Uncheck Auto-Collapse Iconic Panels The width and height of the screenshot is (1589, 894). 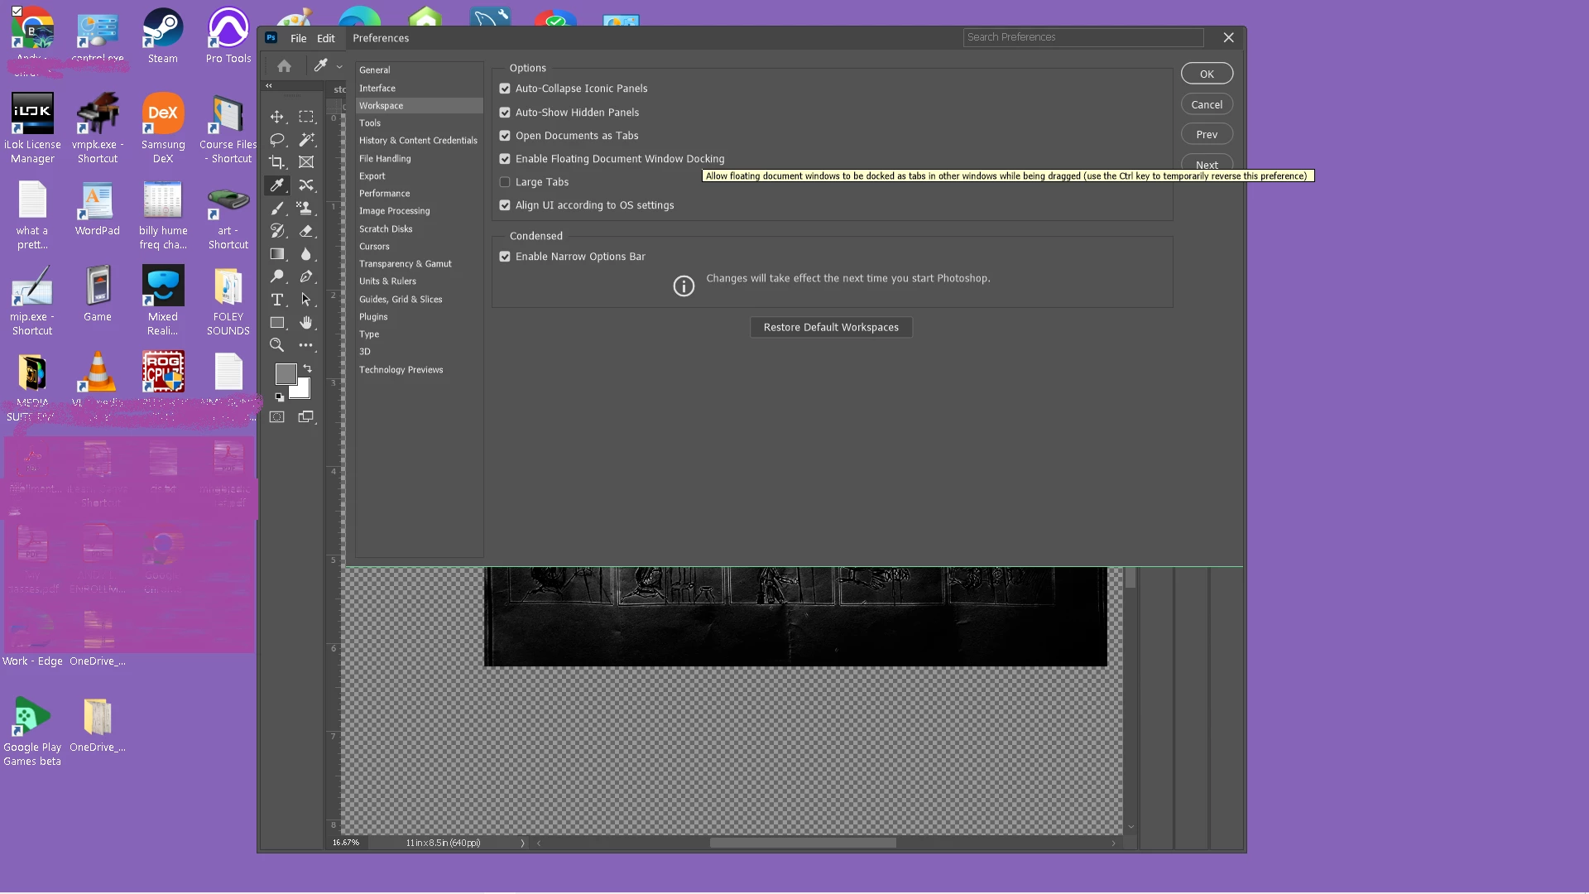[x=505, y=89]
